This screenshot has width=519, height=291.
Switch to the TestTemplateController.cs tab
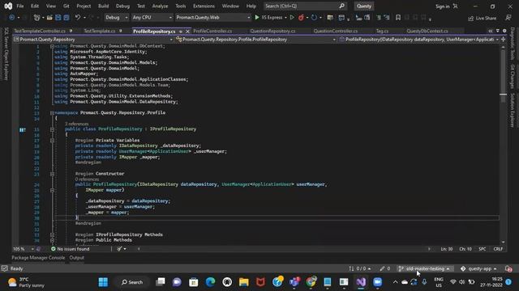(40, 31)
